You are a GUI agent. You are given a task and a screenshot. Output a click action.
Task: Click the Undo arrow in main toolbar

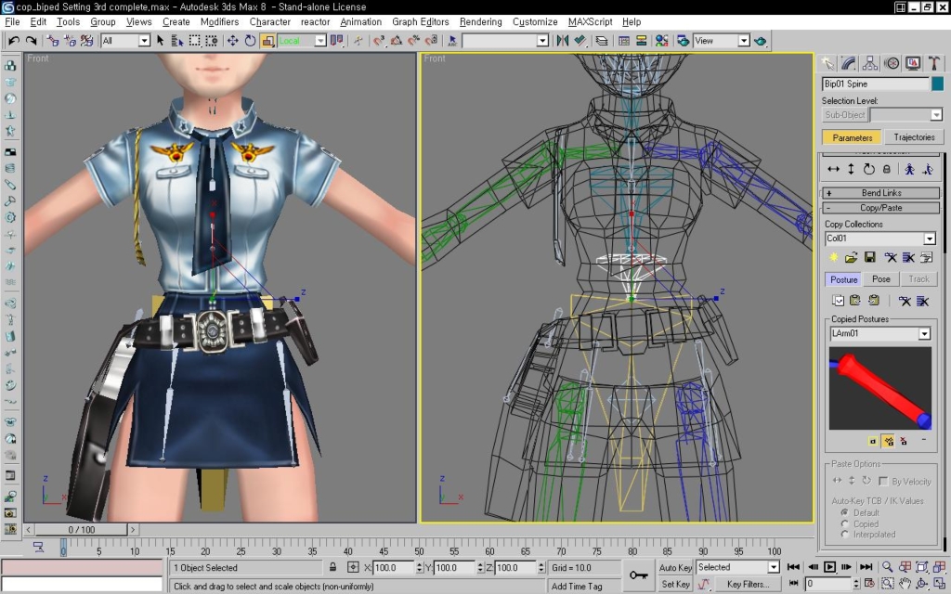(14, 41)
